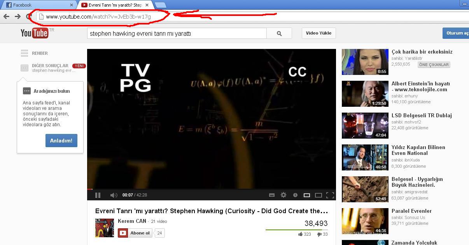The width and height of the screenshot is (469, 245).
Task: Click the Aradığınızı bulun tooltip icon
Action: (27, 91)
